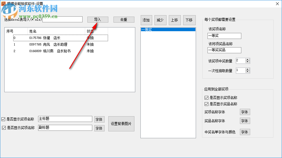Click the prize product name field 一等奖奖品
Screen dimensions: 282x158
pyautogui.click(x=224, y=50)
